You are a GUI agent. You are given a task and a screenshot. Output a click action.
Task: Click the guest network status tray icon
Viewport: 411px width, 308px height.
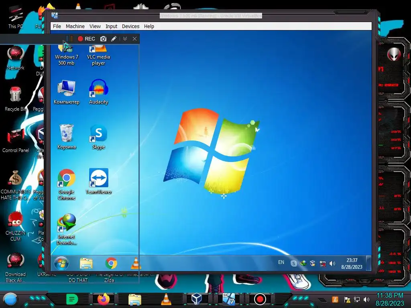point(323,263)
